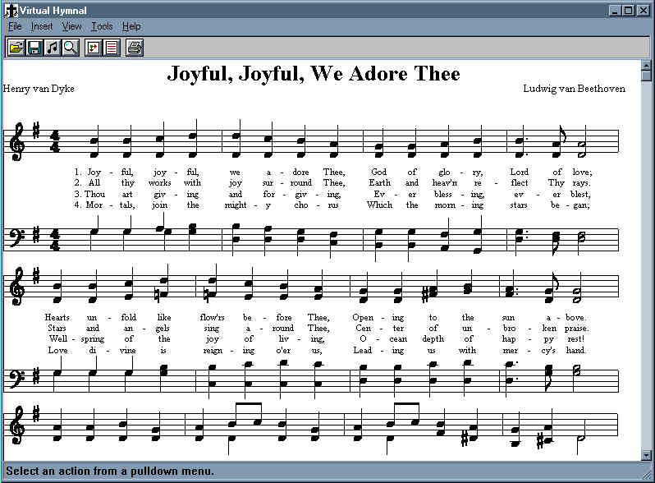Open the Insert menu
Viewport: 655px width, 483px height.
click(41, 26)
